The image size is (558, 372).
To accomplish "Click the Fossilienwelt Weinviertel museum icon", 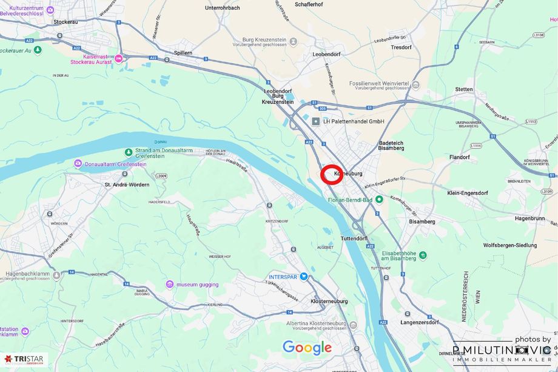I will 415,85.
